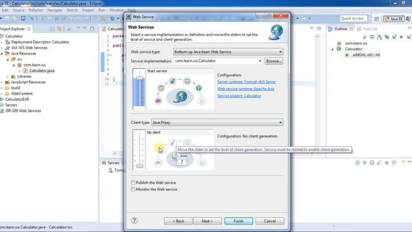The height and width of the screenshot is (232, 412).
Task: Collapse the src folder node
Action: [x=8, y=59]
